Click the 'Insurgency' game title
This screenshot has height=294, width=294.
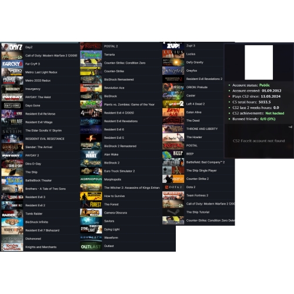33,89
